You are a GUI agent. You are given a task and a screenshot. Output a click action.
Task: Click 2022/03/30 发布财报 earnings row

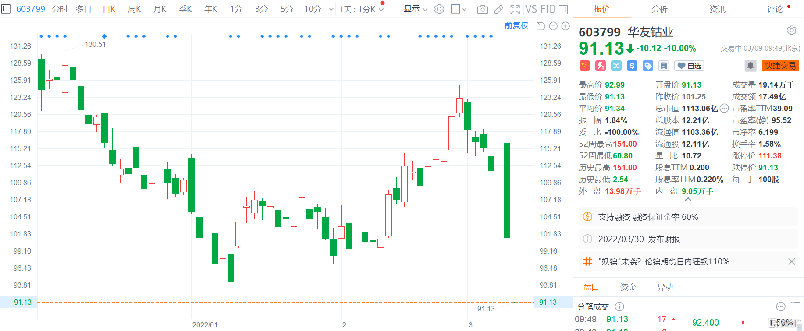pos(688,239)
